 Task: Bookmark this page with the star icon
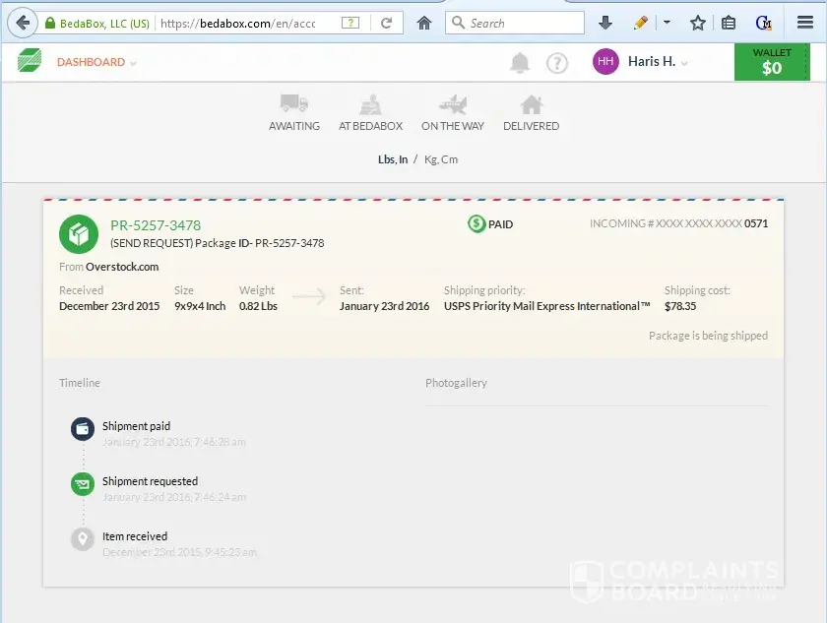(698, 23)
